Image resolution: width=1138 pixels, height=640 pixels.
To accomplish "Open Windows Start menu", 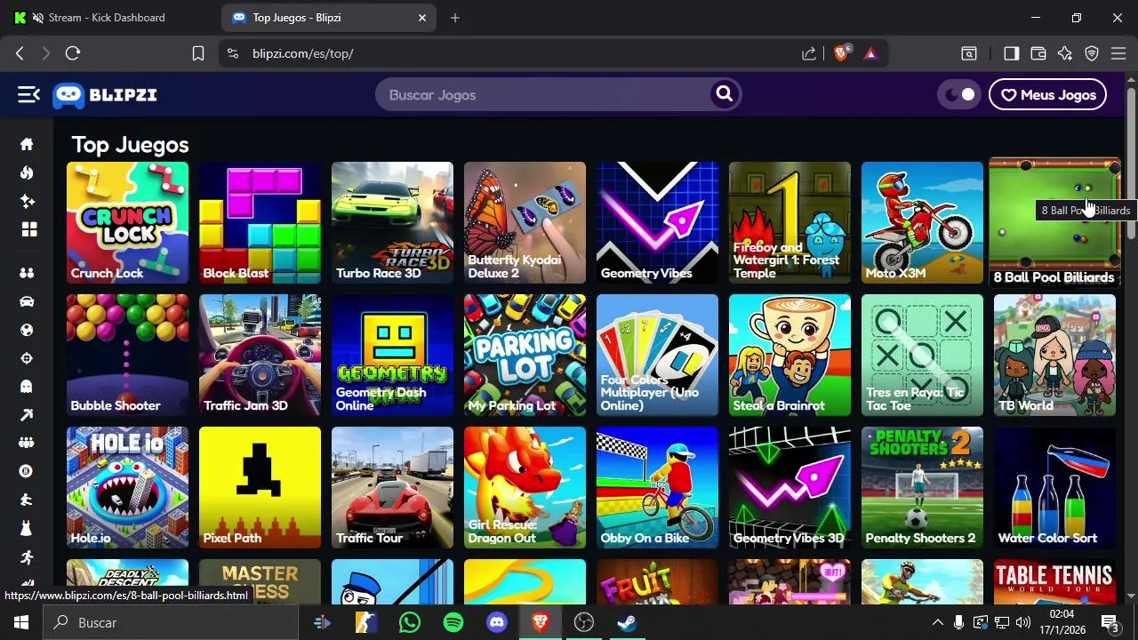I will 21,622.
